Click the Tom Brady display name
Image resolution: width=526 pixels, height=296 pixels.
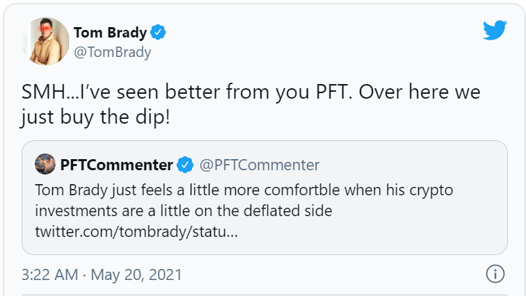coord(111,33)
